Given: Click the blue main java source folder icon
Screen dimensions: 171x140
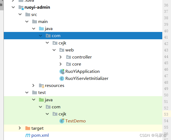Looking at the screenshot, I should click(x=41, y=29).
